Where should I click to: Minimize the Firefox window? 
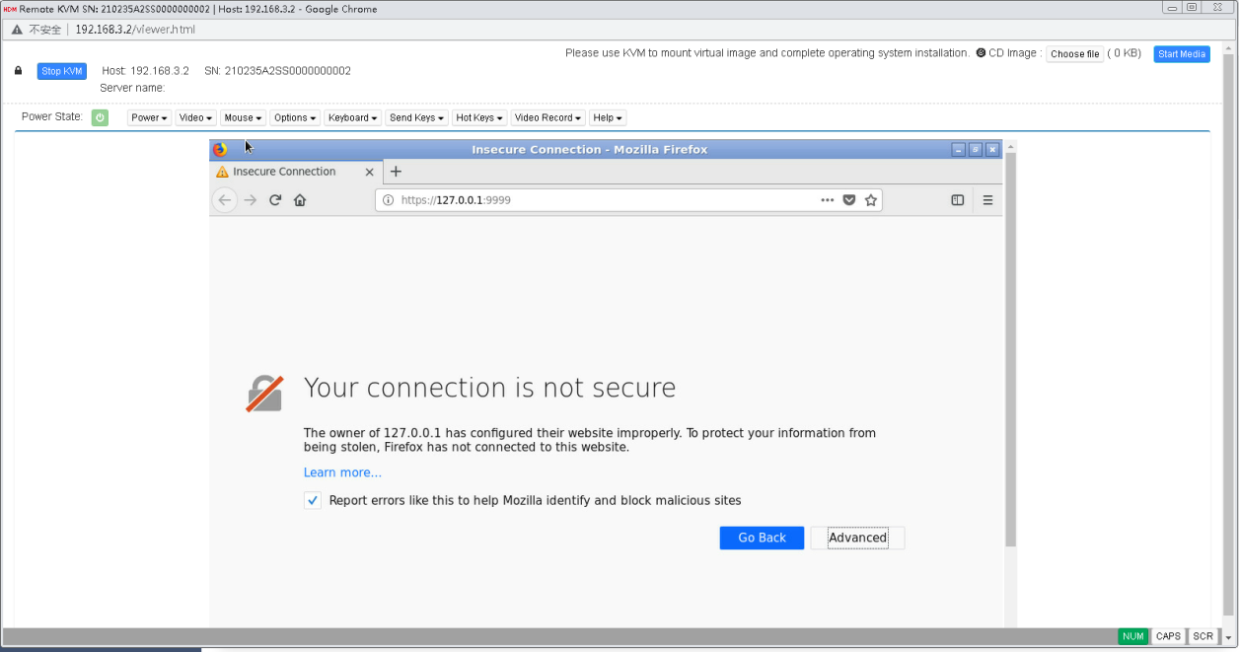coord(958,150)
